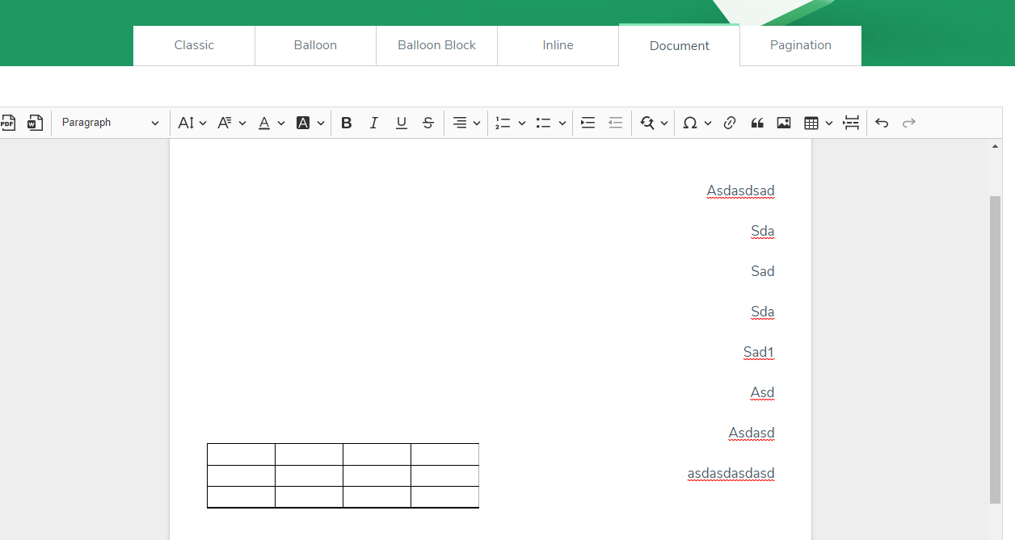
Task: Switch to the Classic editor tab
Action: (x=194, y=45)
